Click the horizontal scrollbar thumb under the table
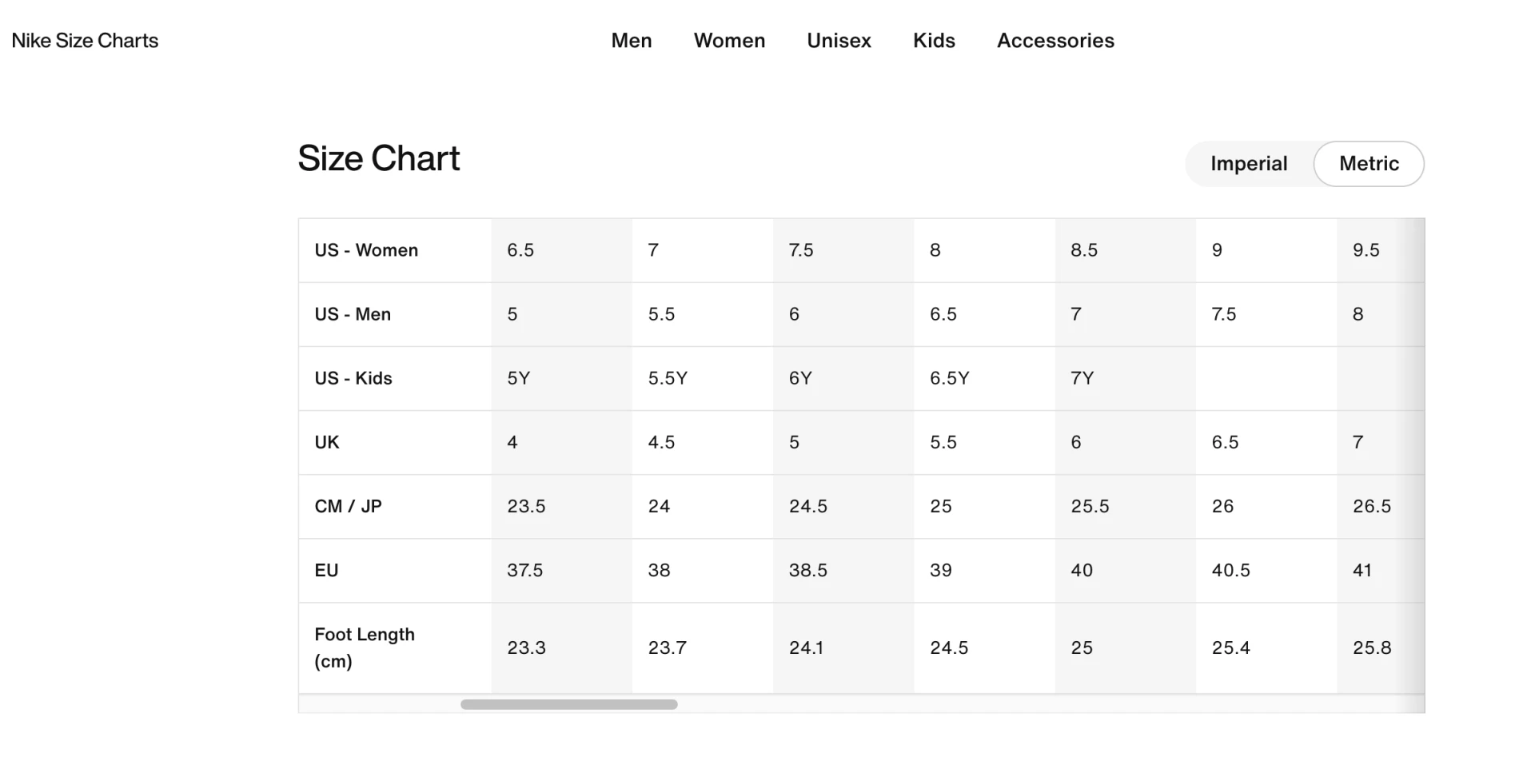Image resolution: width=1535 pixels, height=757 pixels. pyautogui.click(x=568, y=704)
